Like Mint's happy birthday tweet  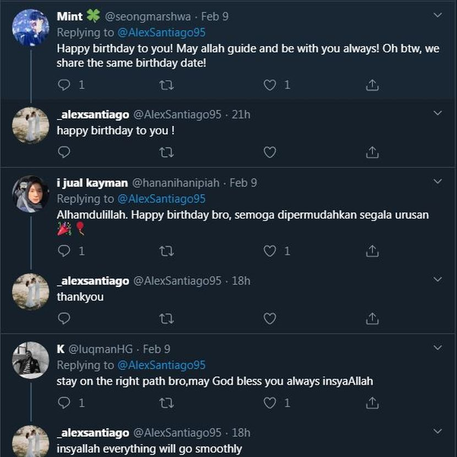(x=269, y=85)
